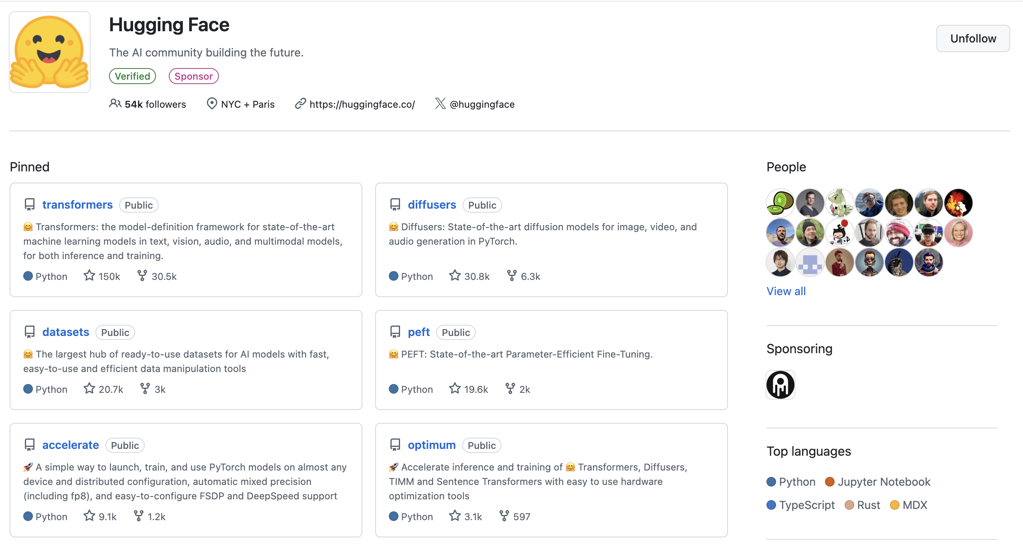
Task: Open the accelerate repository link
Action: click(71, 445)
